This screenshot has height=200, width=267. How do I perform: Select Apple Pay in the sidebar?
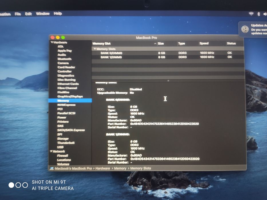tap(65, 51)
